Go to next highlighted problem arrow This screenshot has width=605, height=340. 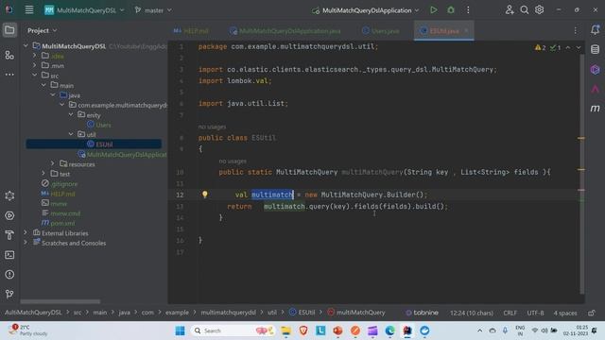579,47
